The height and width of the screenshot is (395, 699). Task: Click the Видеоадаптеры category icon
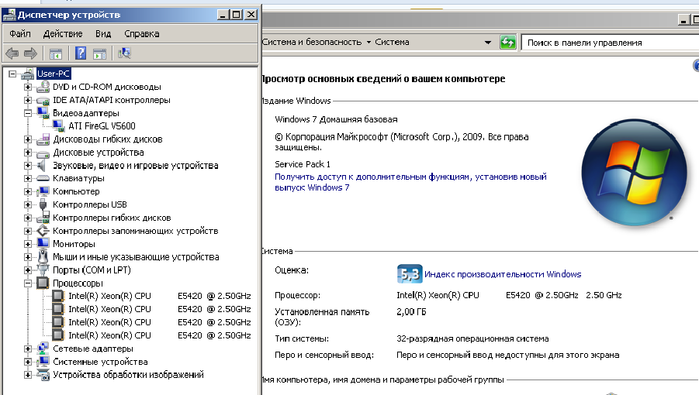(43, 113)
